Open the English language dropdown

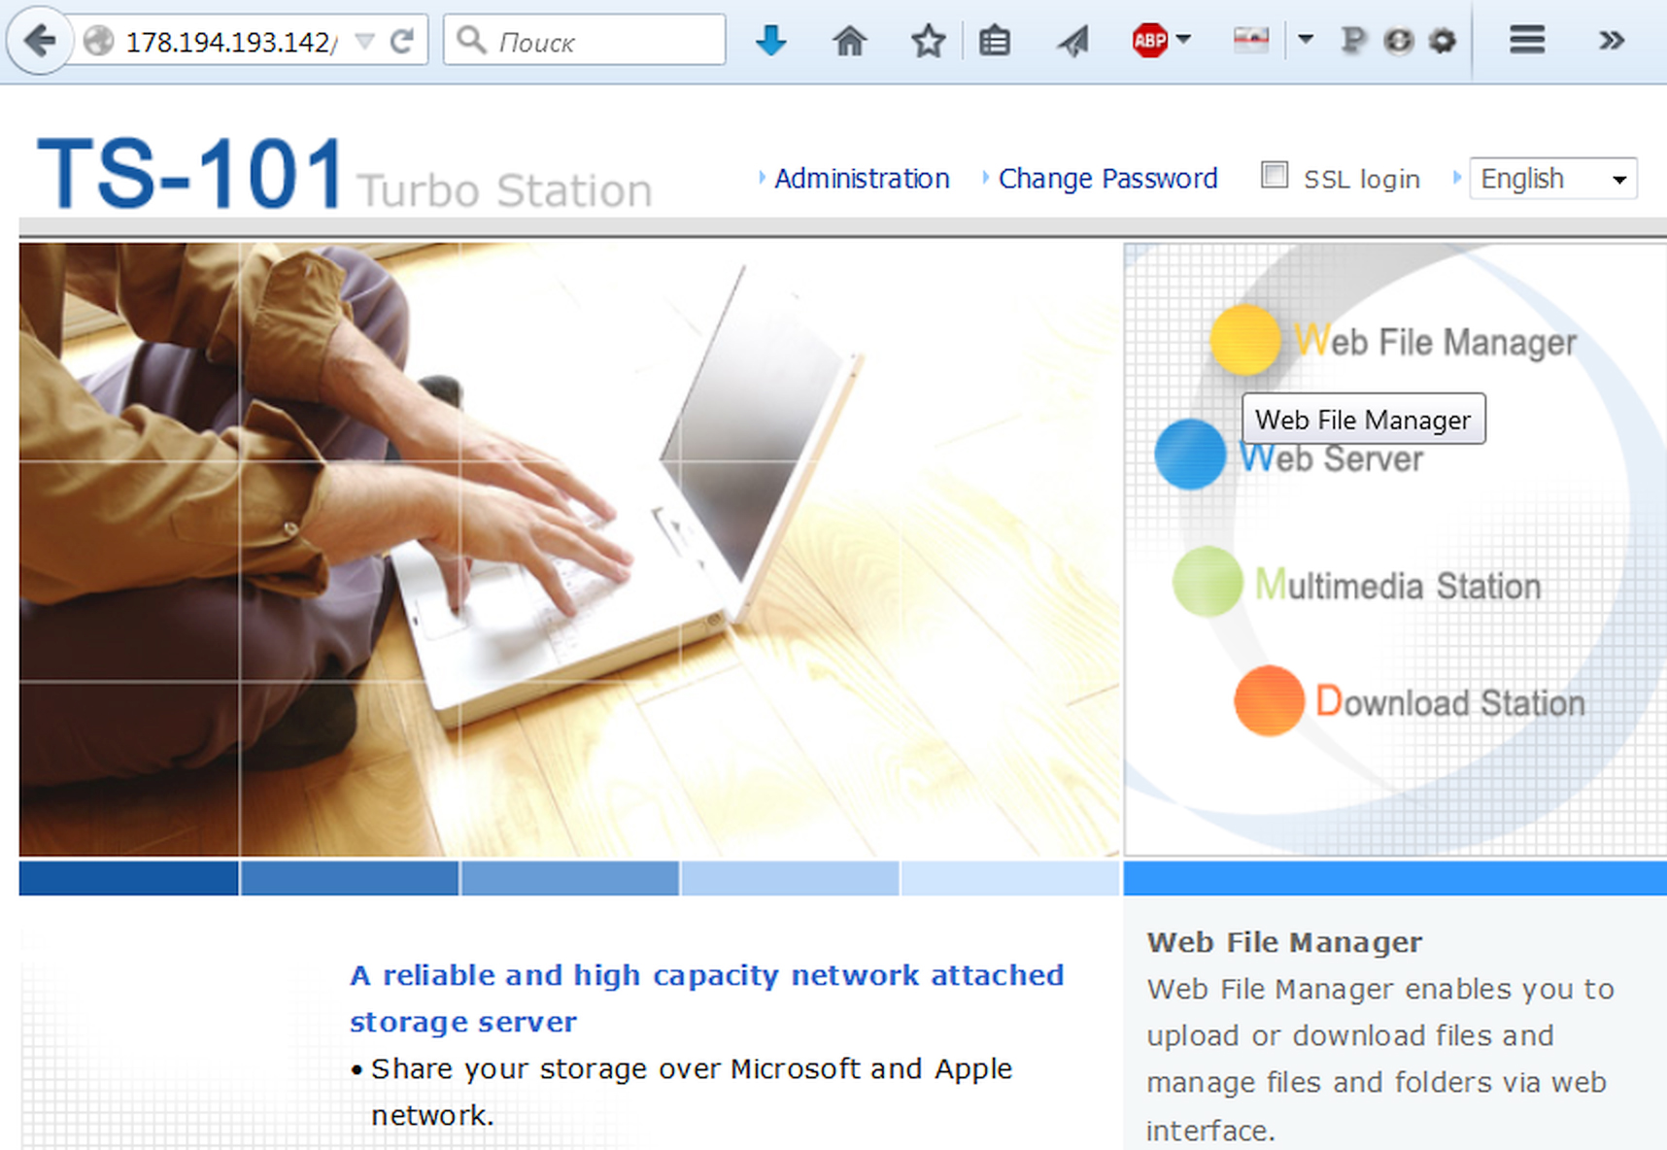(x=1553, y=179)
